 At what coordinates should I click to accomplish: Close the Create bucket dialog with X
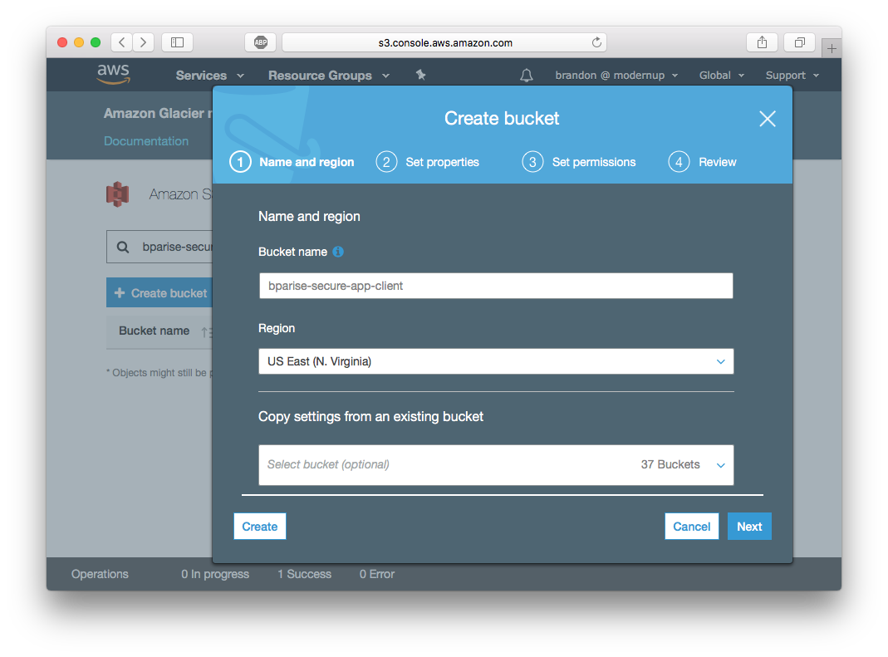pyautogui.click(x=767, y=119)
